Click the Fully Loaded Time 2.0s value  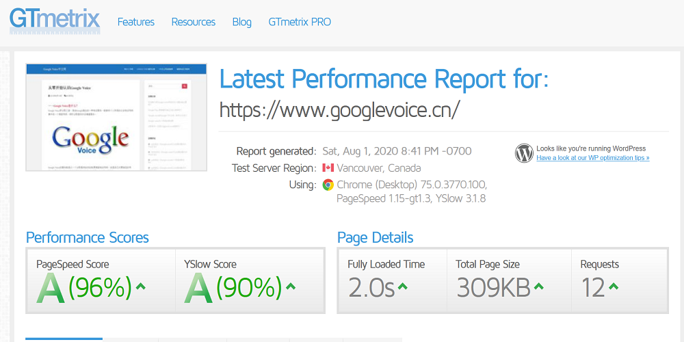pyautogui.click(x=371, y=289)
